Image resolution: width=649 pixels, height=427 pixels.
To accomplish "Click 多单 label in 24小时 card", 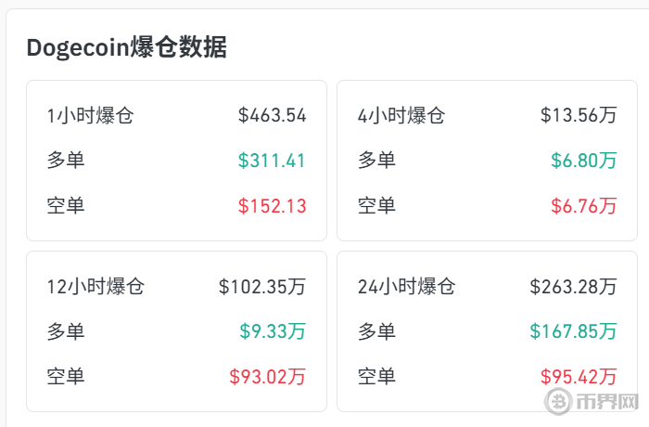I will click(376, 331).
